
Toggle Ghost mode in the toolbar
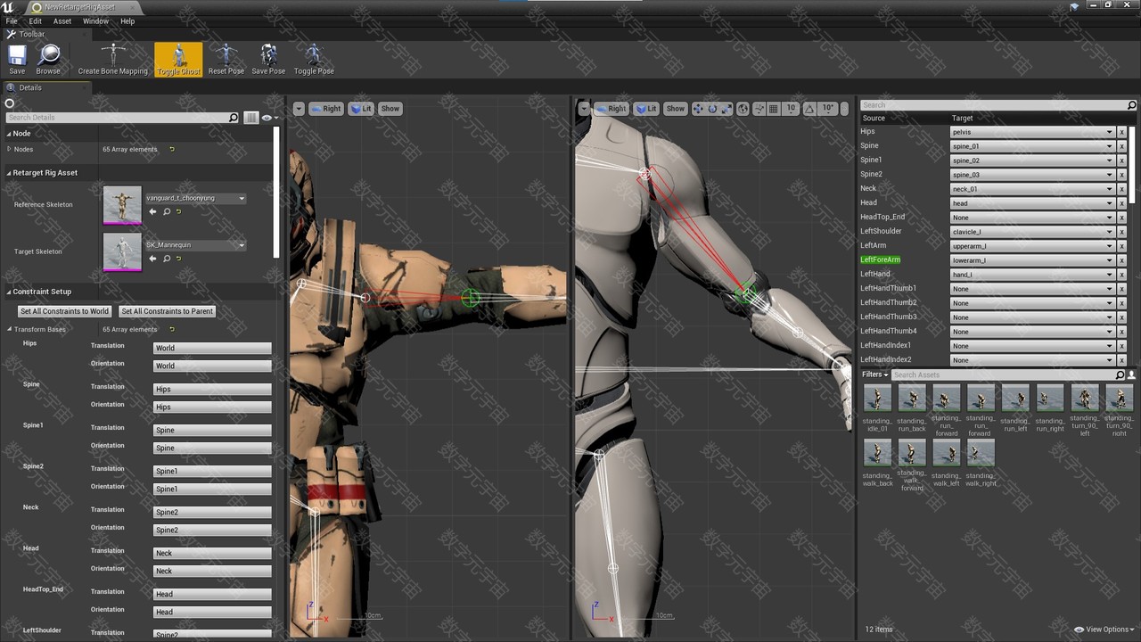click(x=178, y=59)
